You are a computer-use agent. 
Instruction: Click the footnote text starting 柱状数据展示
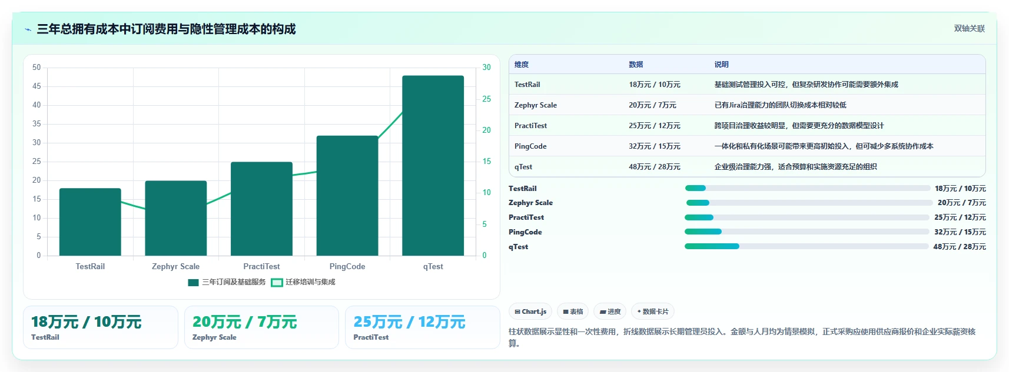(x=743, y=337)
